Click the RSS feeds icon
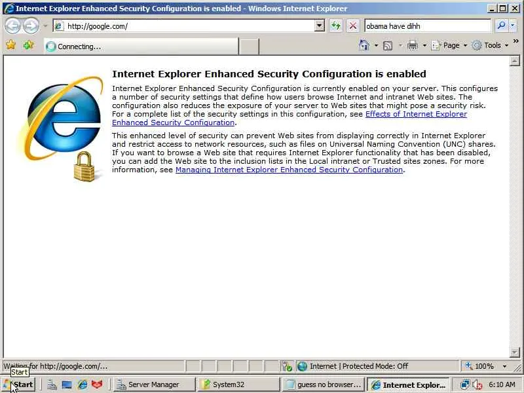Screen dimensions: 524x393 pos(388,45)
